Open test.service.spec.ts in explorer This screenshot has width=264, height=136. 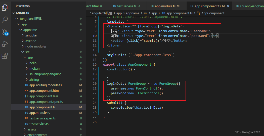[x=42, y=118]
